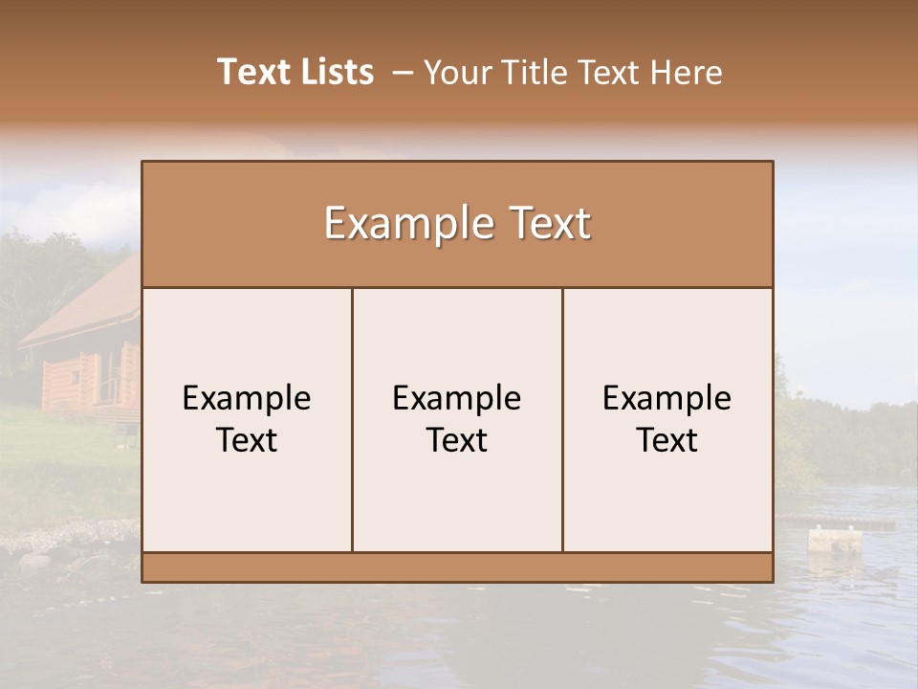
Task: Click the bold 'Text Lists' title
Action: 295,72
